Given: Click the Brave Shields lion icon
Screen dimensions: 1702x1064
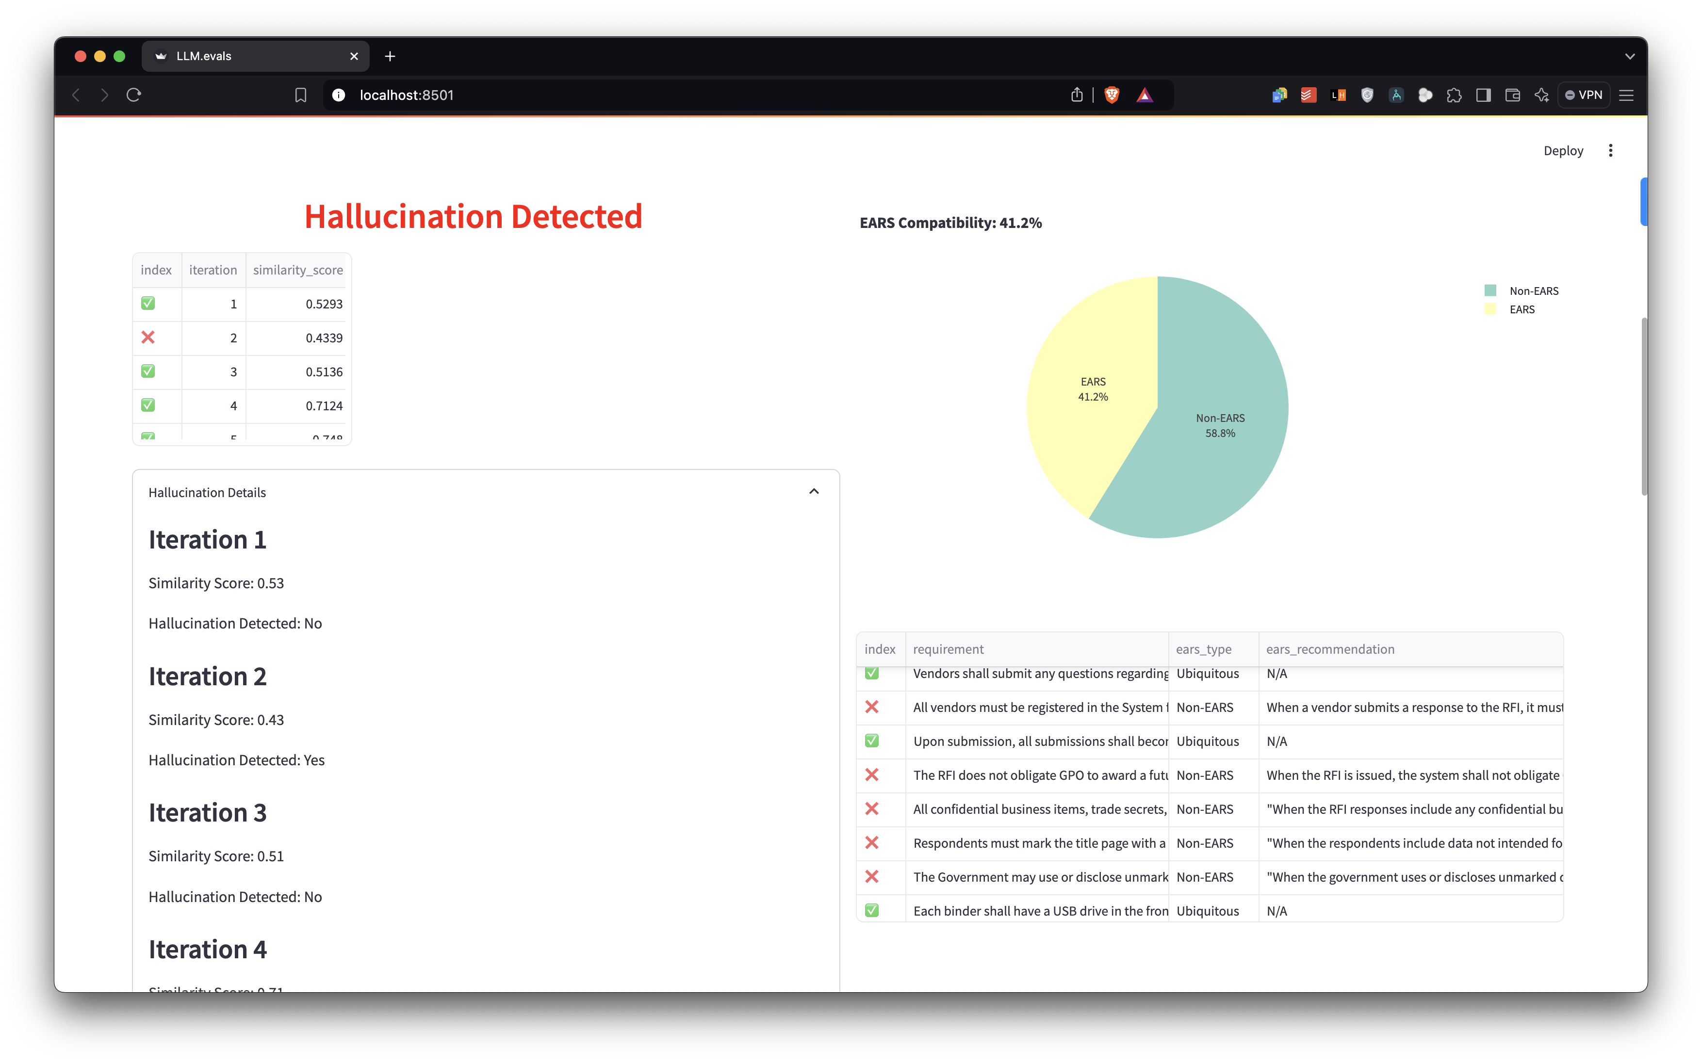Looking at the screenshot, I should tap(1112, 95).
